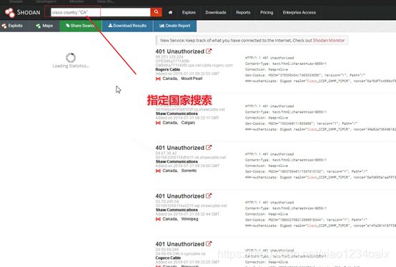Screen dimensions: 396x267
Task: Open the Winnipeg result external link icon
Action: tap(209, 196)
